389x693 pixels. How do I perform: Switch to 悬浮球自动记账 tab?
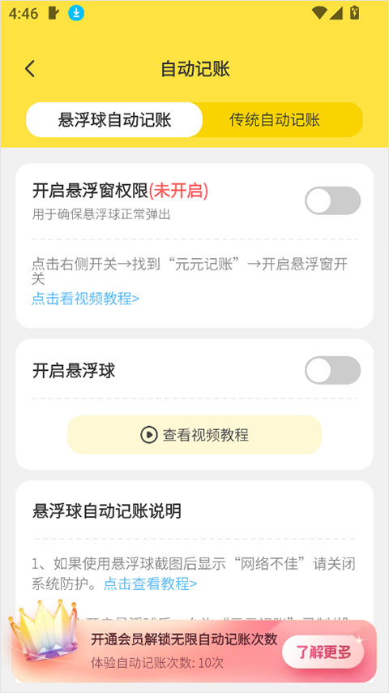pyautogui.click(x=114, y=120)
